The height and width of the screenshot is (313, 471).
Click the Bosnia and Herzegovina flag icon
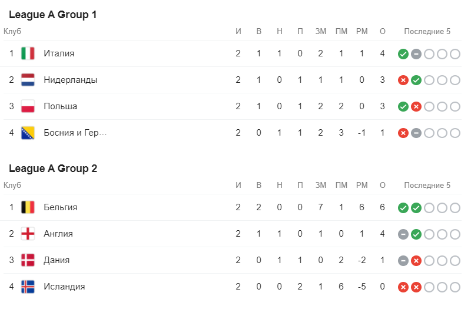28,133
